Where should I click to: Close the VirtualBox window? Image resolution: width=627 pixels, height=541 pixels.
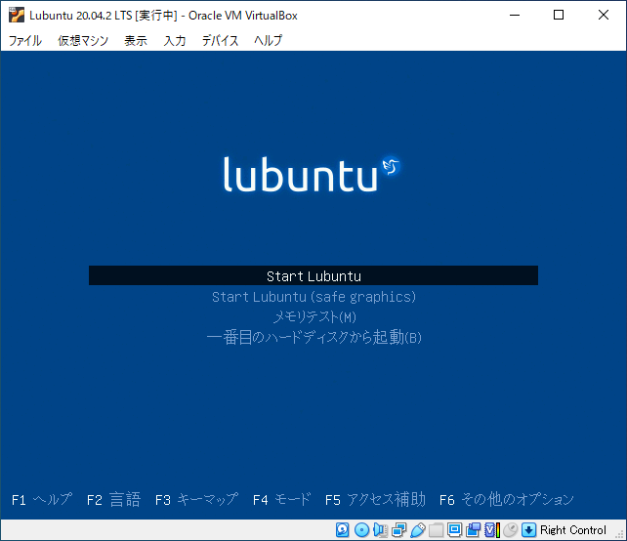point(603,16)
